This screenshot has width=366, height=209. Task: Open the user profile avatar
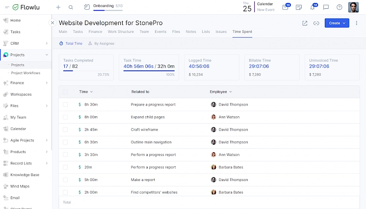pyautogui.click(x=353, y=7)
